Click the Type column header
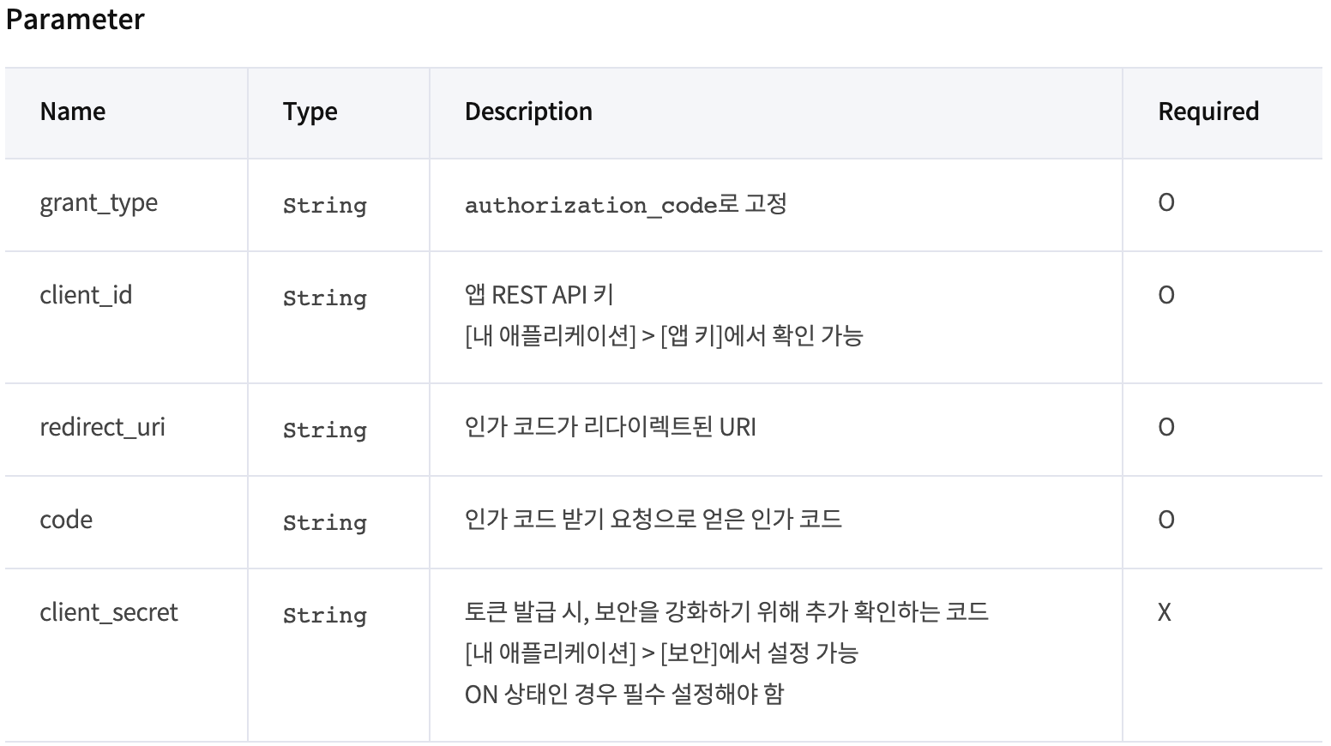The image size is (1331, 746). click(x=310, y=111)
